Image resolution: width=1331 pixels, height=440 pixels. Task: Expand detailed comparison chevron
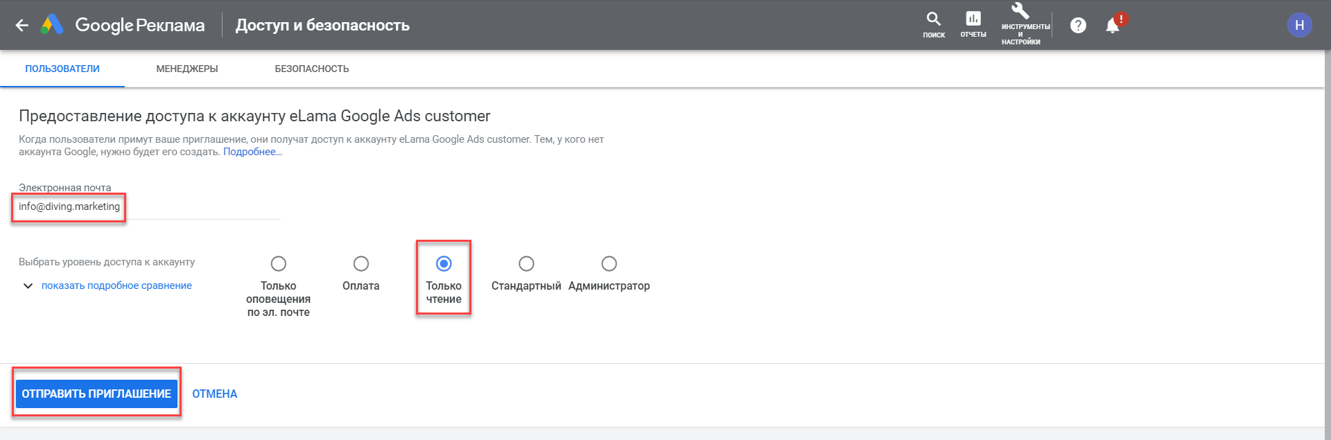click(28, 285)
